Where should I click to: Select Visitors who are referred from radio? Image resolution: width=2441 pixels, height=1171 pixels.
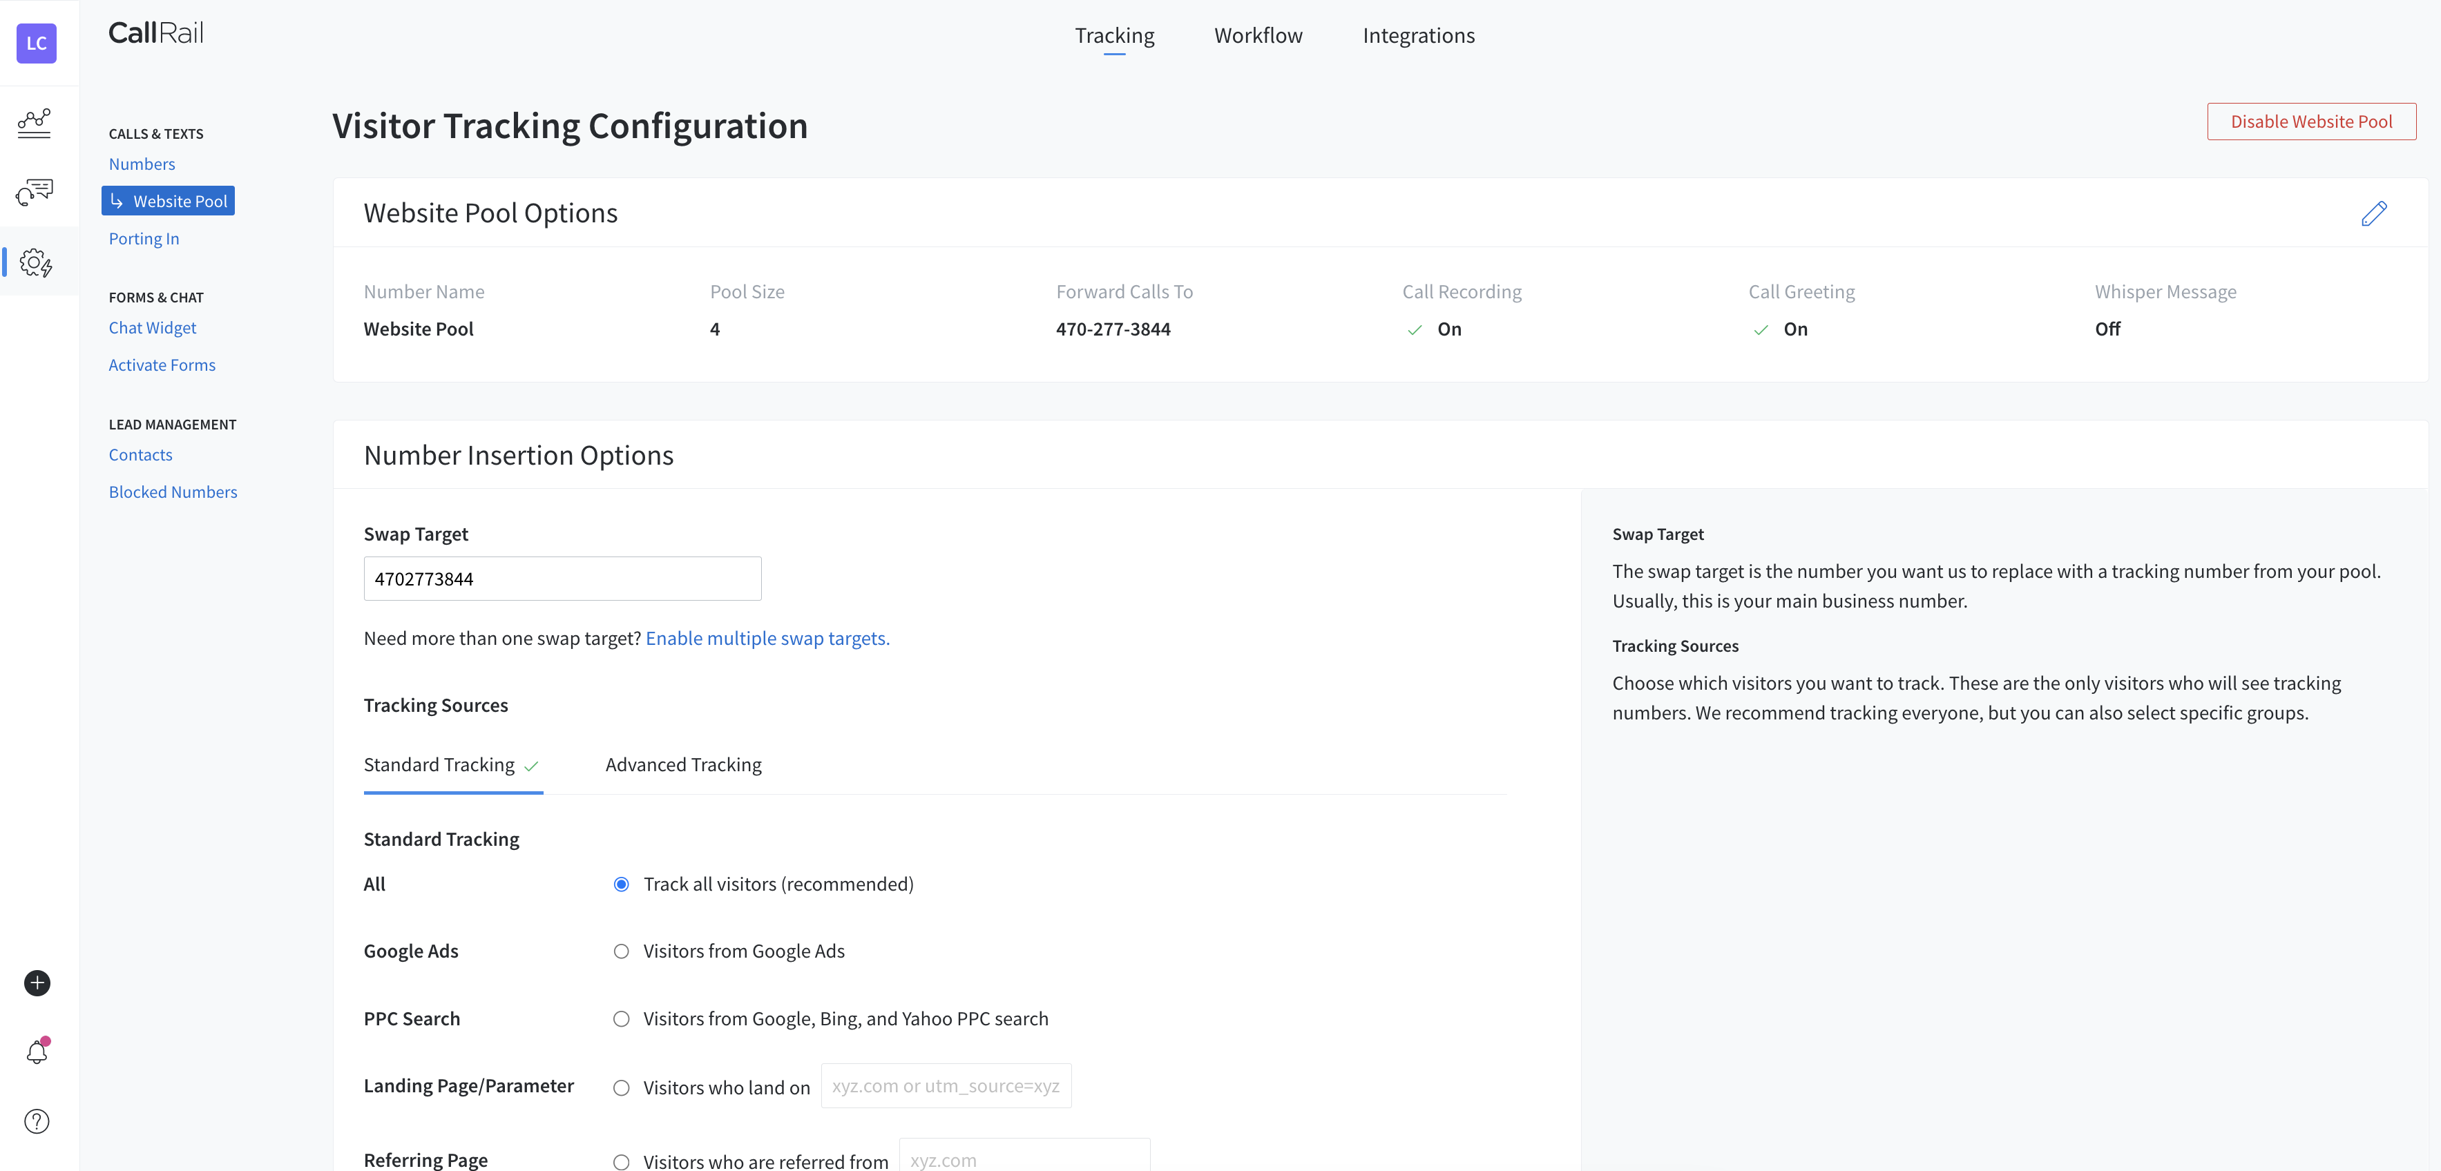coord(622,1161)
